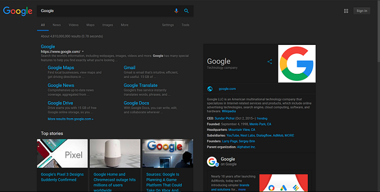Open the Google Drive sitelink
The width and height of the screenshot is (380, 192).
(x=60, y=103)
